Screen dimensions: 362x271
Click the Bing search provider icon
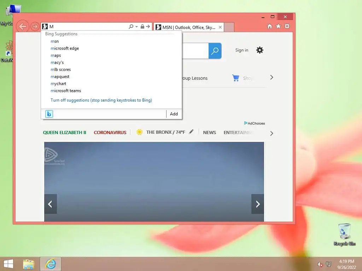[49, 114]
